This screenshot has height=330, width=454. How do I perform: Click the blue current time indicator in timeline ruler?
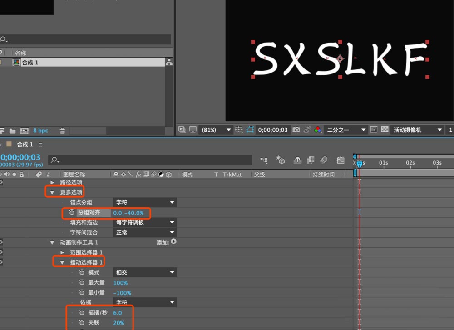359,164
